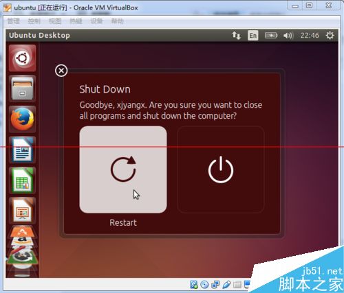
Task: Click the Restart button in the dialog
Action: 123,169
